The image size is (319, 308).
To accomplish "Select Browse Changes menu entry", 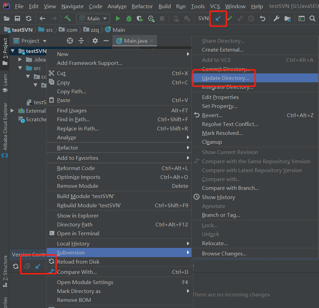I will click(255, 254).
